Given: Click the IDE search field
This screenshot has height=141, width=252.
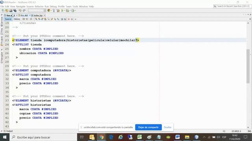Looking at the screenshot, I should pos(232,6).
